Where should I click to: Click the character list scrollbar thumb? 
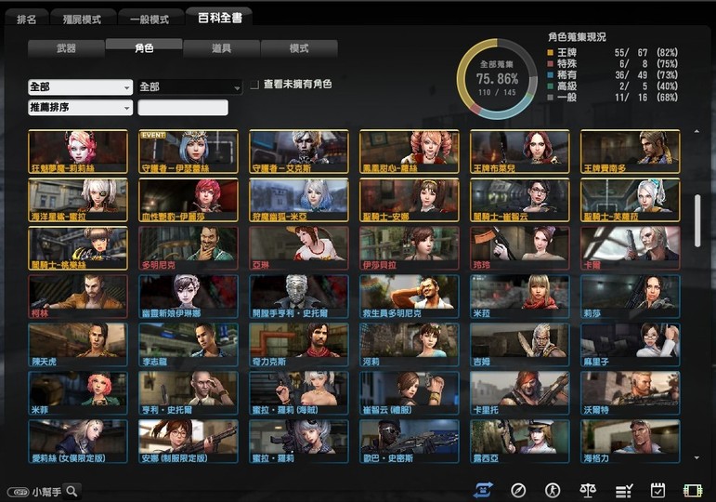[x=697, y=219]
